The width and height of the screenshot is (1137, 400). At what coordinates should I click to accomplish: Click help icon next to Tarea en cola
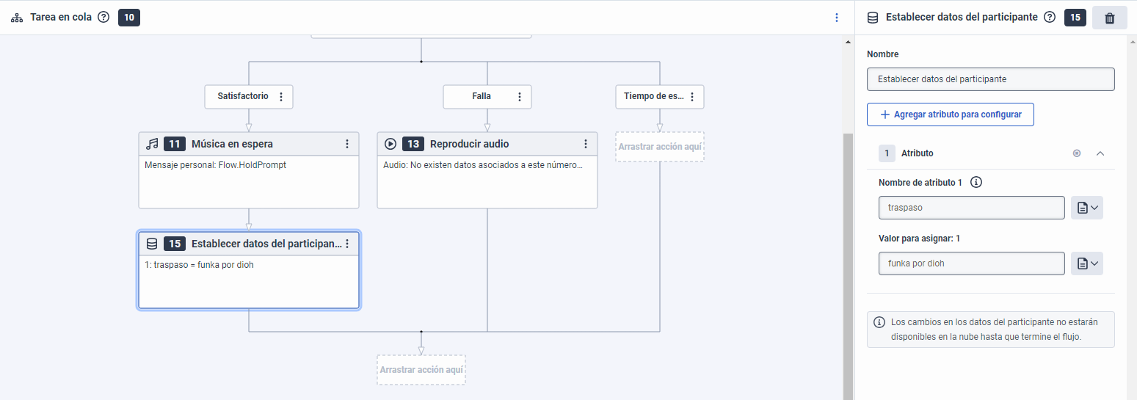click(103, 18)
